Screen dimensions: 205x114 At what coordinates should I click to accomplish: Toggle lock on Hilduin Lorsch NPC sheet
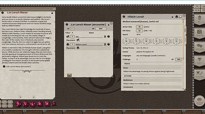172,17
